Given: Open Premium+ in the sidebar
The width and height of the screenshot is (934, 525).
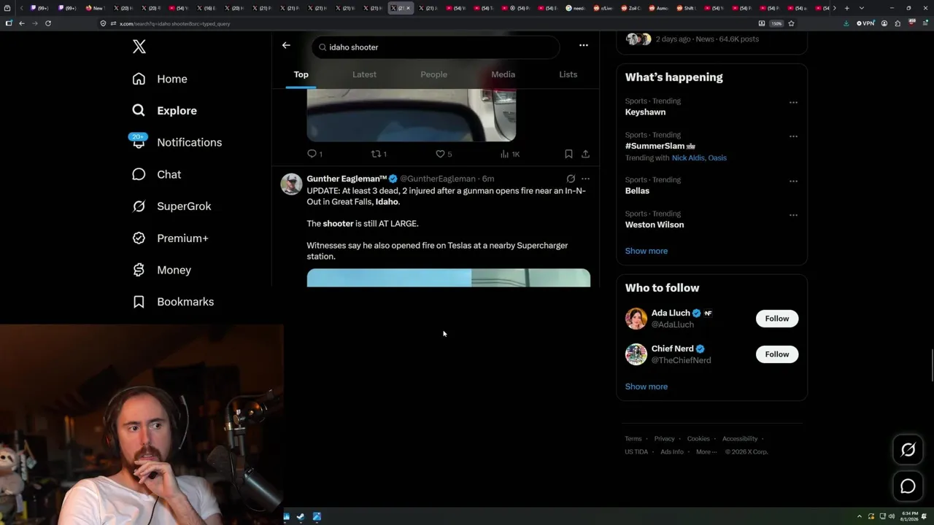Looking at the screenshot, I should (170, 238).
